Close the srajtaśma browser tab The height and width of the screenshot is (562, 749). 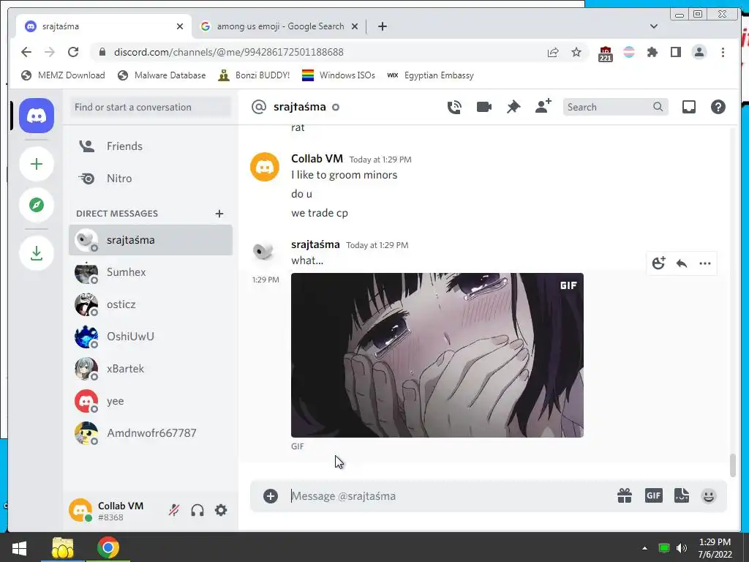[180, 26]
